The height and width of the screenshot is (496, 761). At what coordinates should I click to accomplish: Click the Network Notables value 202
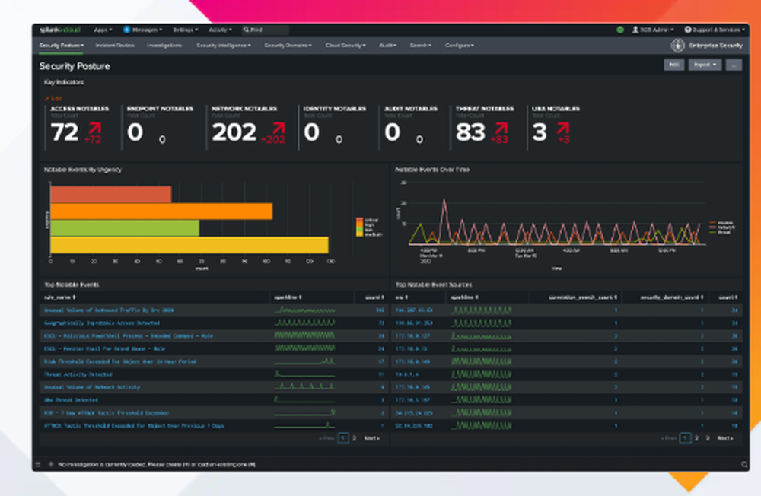[234, 132]
